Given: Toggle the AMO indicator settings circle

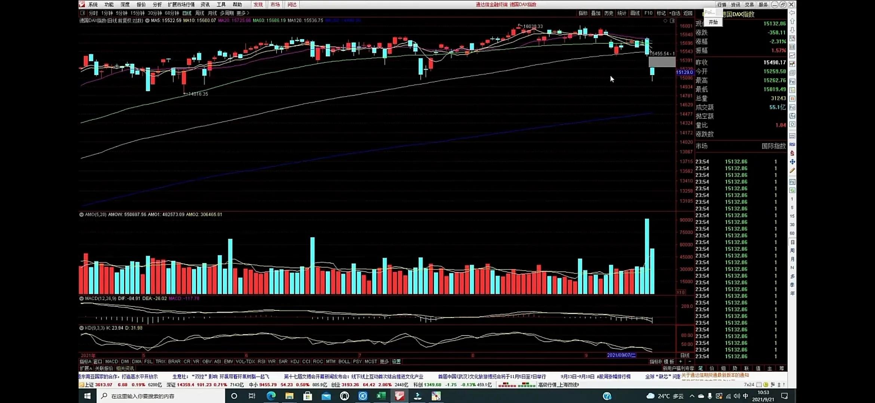Looking at the screenshot, I should click(x=81, y=215).
